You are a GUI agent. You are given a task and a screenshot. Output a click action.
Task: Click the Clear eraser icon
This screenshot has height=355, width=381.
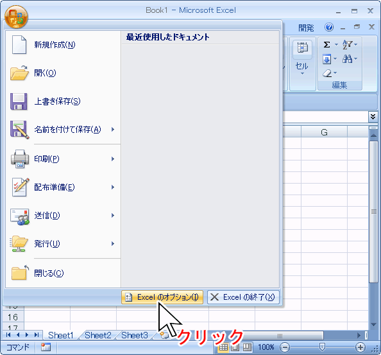[x=327, y=73]
